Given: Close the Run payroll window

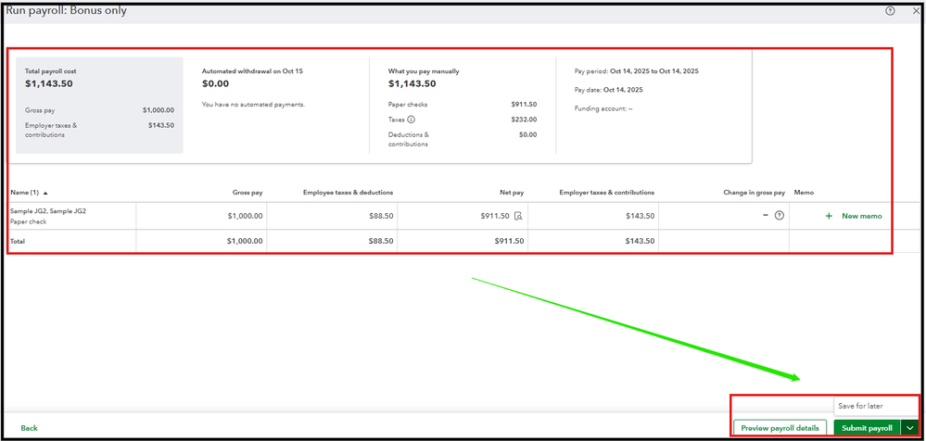Looking at the screenshot, I should 915,10.
